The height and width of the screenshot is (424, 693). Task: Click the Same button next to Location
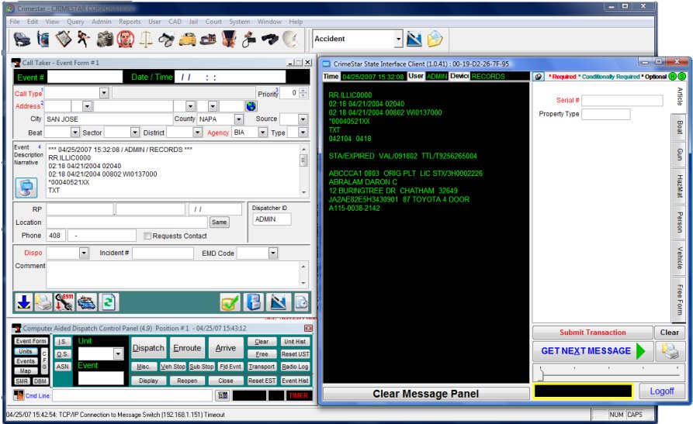coord(219,222)
